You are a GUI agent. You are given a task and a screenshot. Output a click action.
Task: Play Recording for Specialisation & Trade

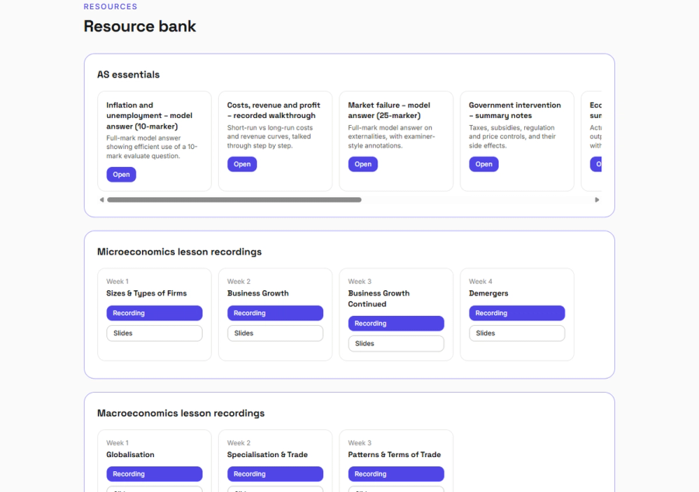[275, 473]
